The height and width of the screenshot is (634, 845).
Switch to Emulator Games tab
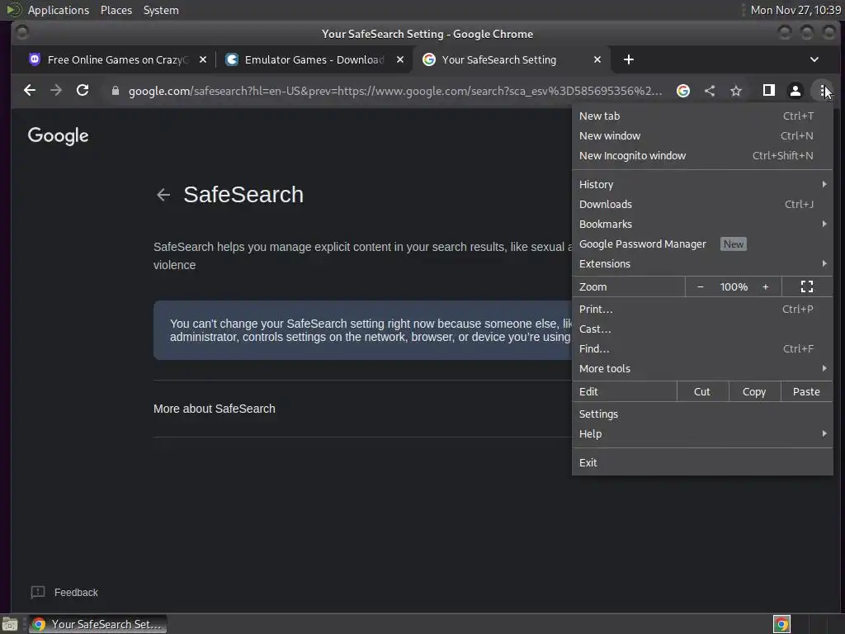click(x=314, y=59)
